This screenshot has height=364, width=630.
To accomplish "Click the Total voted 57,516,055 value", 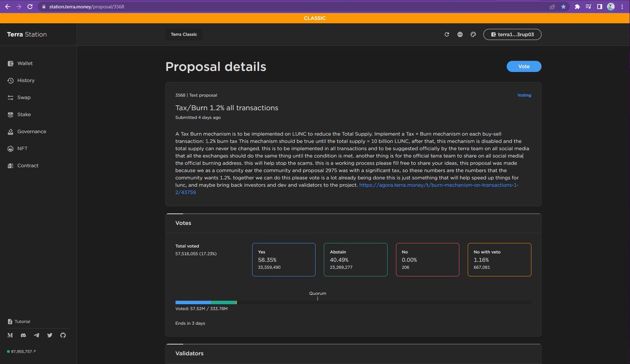I will tap(196, 253).
